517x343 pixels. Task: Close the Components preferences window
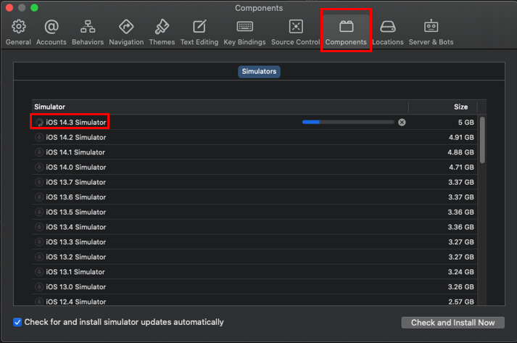click(x=9, y=7)
